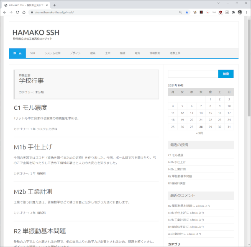Open M2b 工業計測 in recent posts
This screenshot has width=251, height=247.
click(x=177, y=169)
